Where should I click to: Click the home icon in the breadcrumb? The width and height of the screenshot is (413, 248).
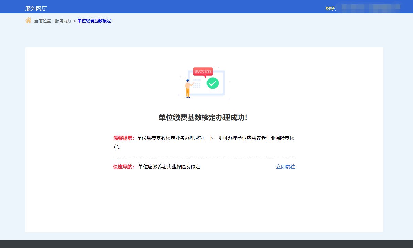point(28,21)
